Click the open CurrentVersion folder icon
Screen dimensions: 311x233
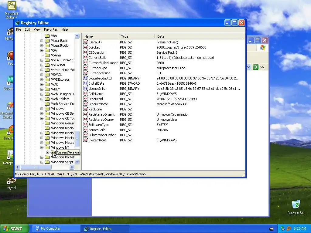(x=53, y=152)
